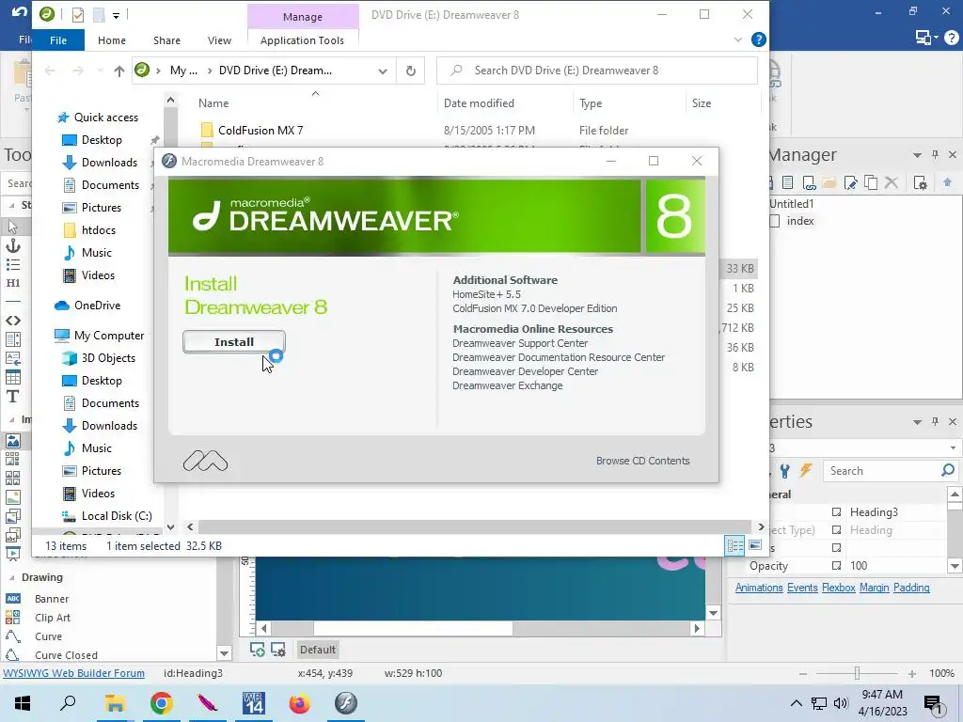The image size is (963, 722).
Task: Toggle the index page checkbox
Action: point(775,221)
